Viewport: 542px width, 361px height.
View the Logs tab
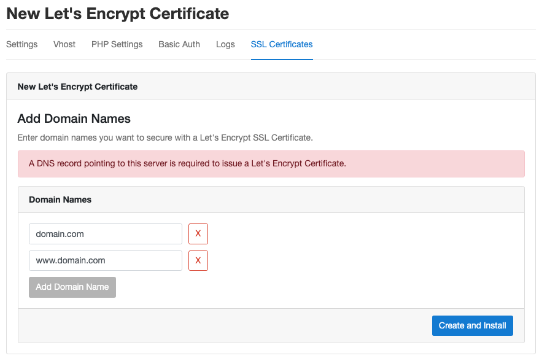click(225, 44)
